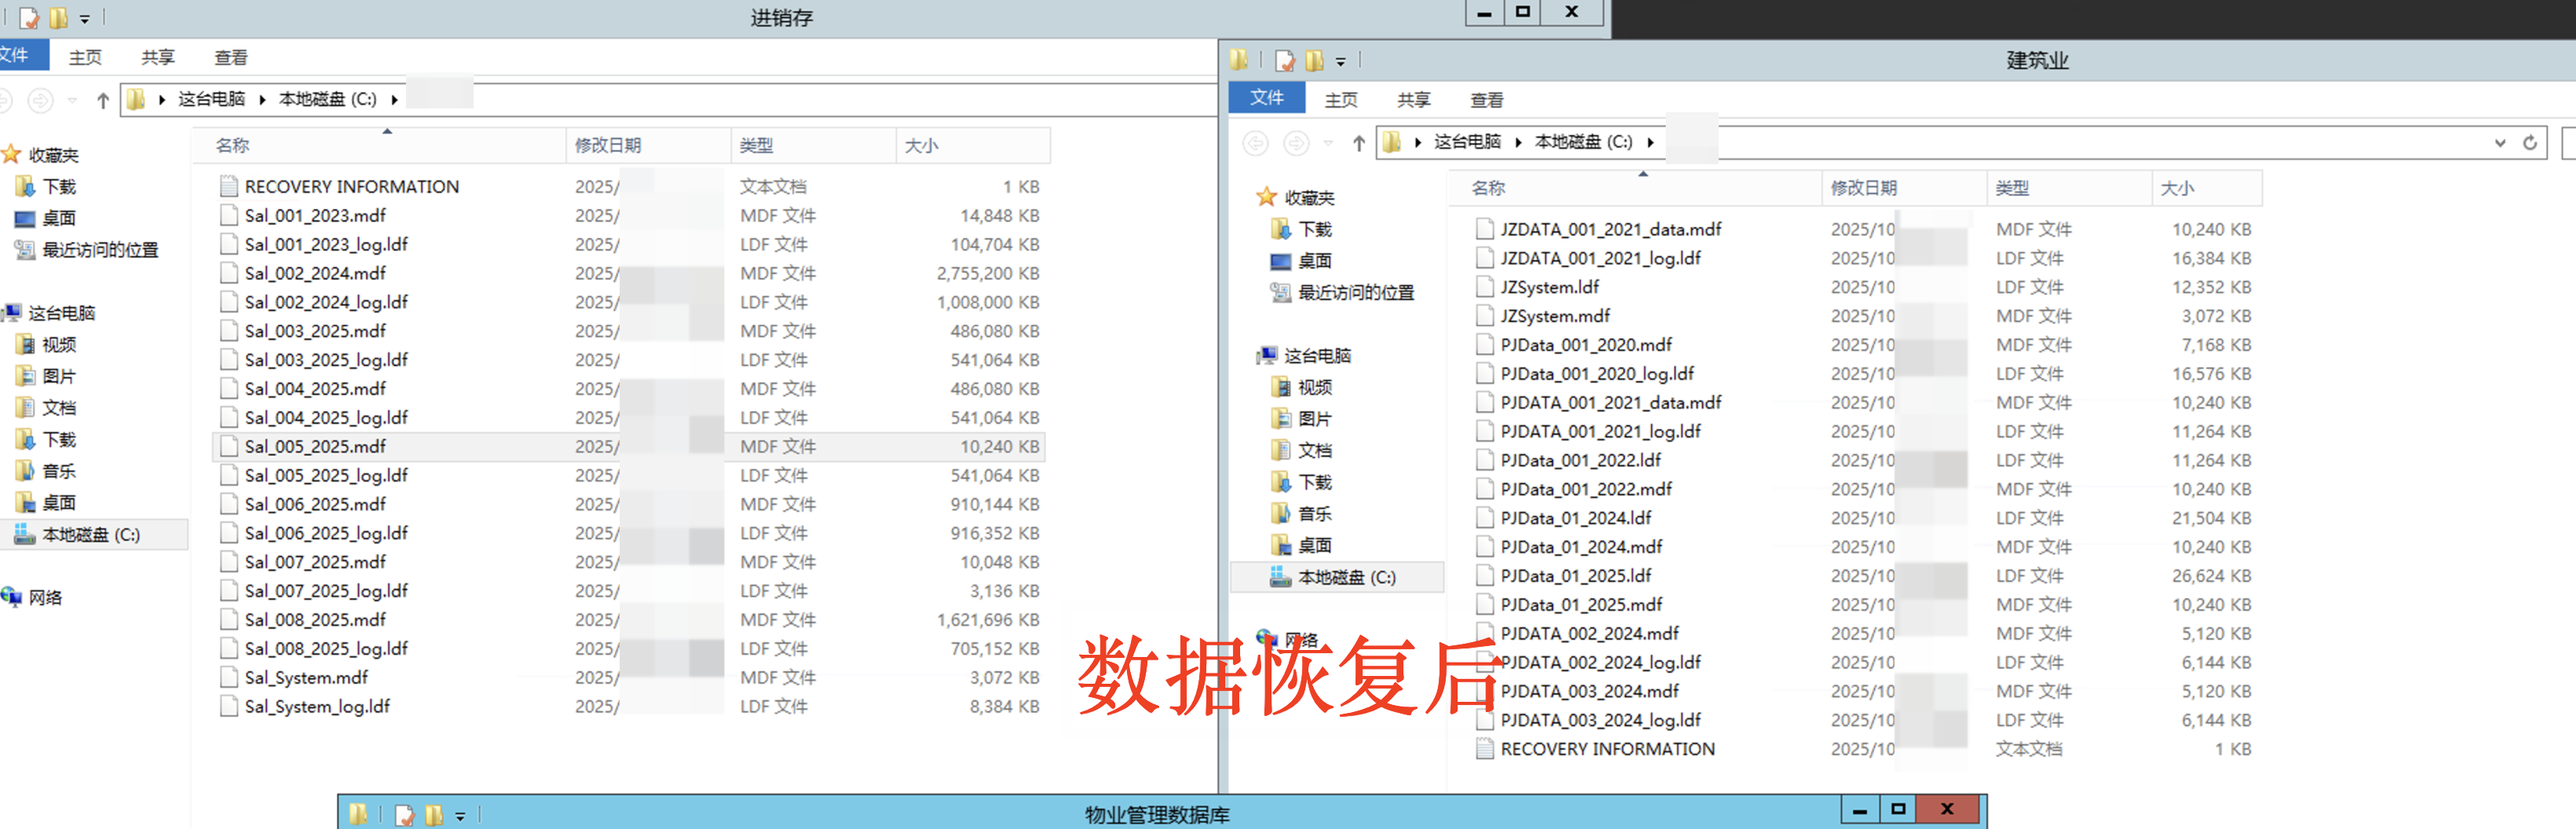Select file JZSystem.mdf
The width and height of the screenshot is (2576, 829).
1554,316
